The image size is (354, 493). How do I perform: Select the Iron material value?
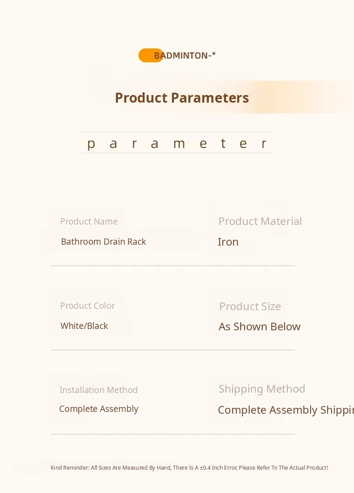[x=228, y=242]
